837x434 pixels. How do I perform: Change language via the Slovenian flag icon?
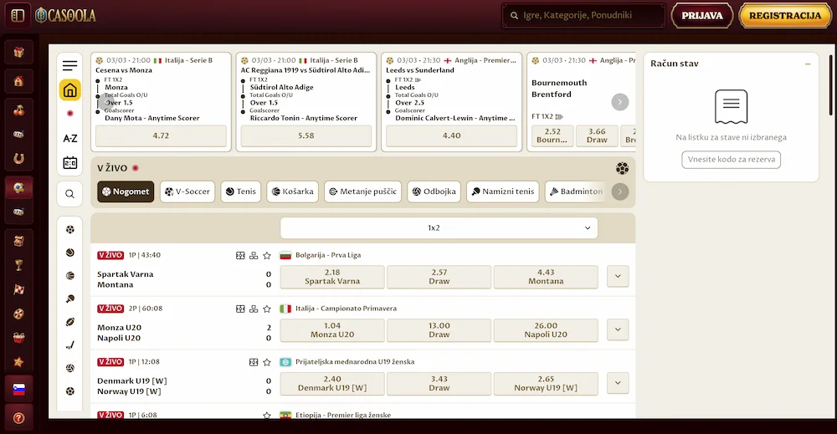[x=18, y=390]
